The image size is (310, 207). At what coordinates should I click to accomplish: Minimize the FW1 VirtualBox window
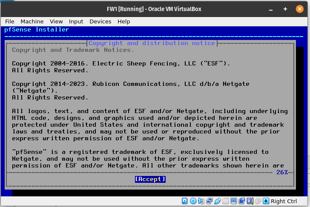pos(271,9)
